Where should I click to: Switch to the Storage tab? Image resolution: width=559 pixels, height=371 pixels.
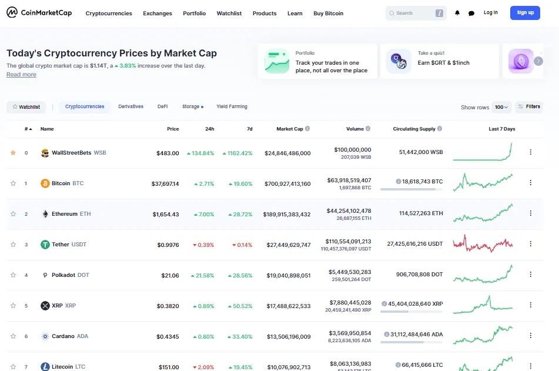click(x=193, y=106)
